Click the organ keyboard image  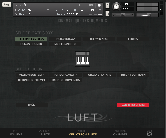[82, 59]
